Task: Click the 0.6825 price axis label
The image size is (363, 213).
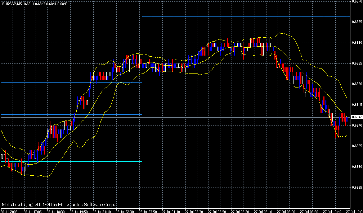Action: 357,188
